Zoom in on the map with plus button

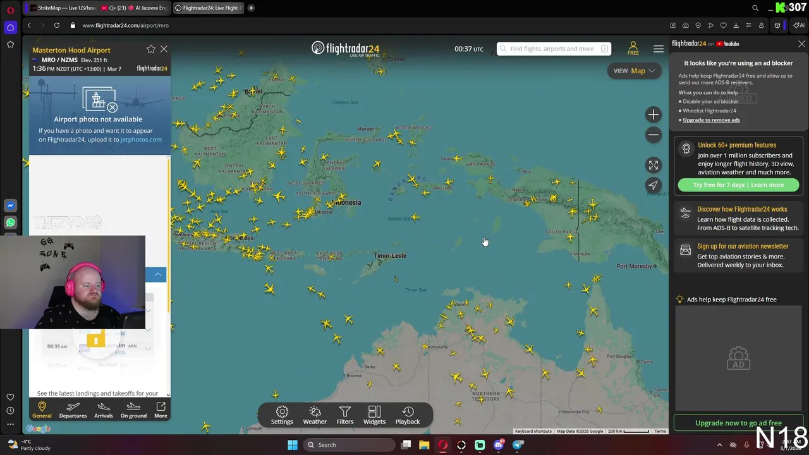pos(653,114)
